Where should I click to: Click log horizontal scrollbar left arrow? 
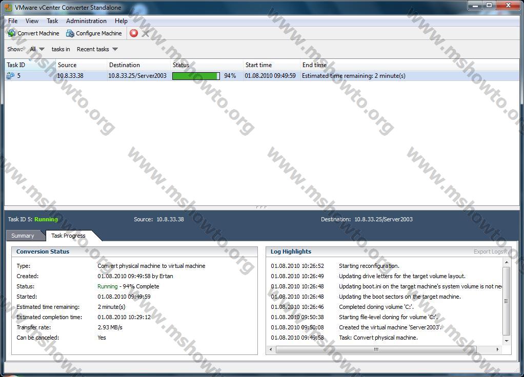(271, 349)
